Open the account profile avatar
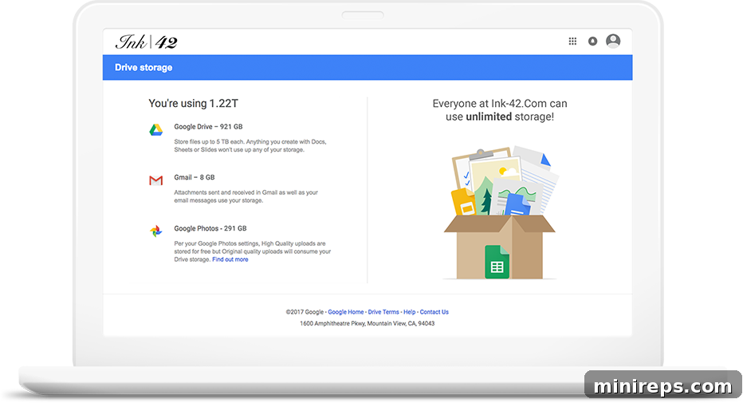The height and width of the screenshot is (403, 743). tap(613, 41)
